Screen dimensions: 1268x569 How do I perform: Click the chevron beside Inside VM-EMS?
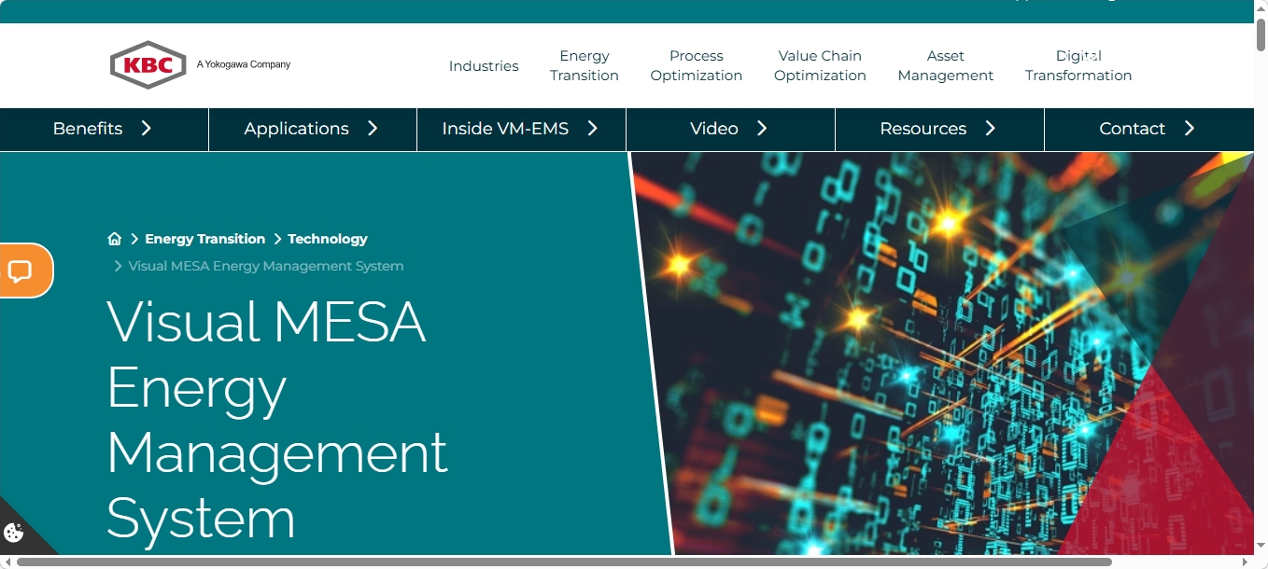[592, 129]
